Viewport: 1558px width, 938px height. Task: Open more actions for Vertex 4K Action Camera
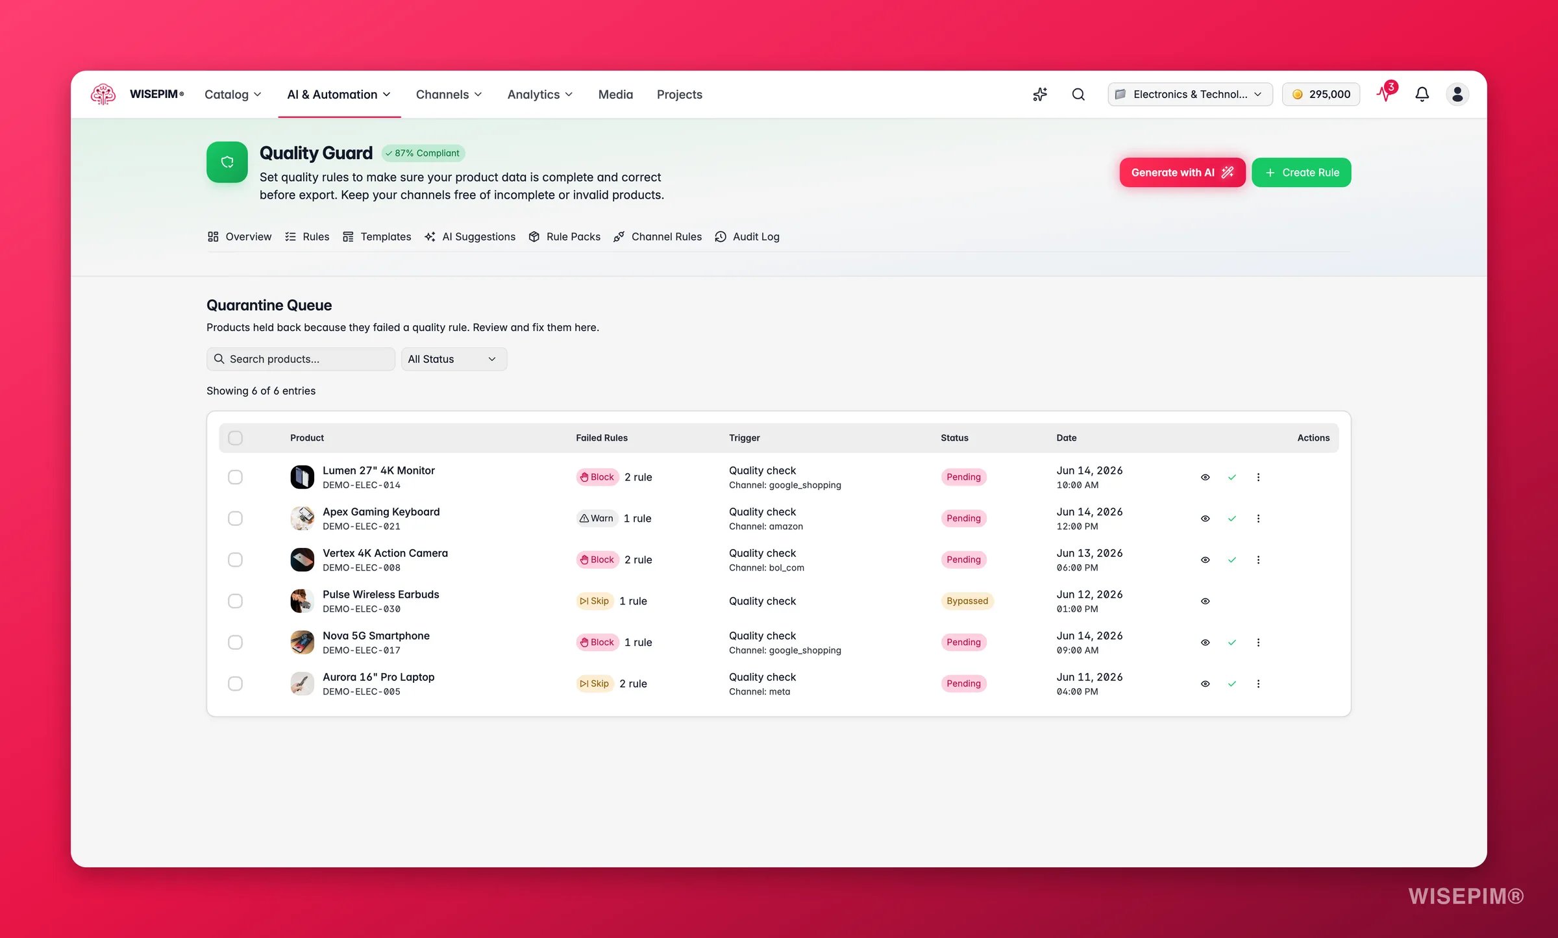1258,560
